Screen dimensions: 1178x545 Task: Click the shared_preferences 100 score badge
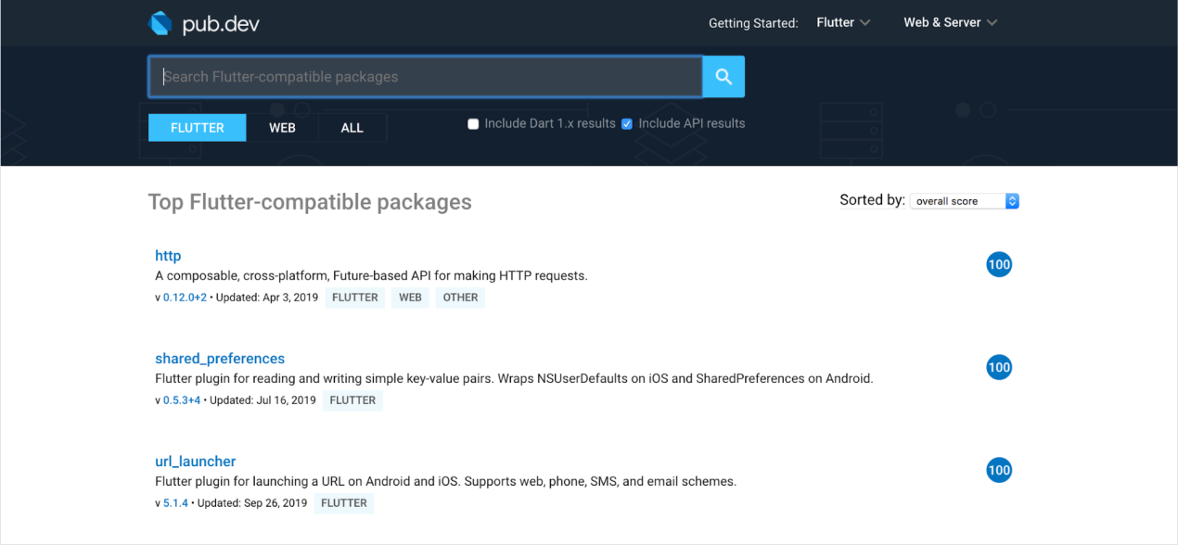tap(999, 368)
